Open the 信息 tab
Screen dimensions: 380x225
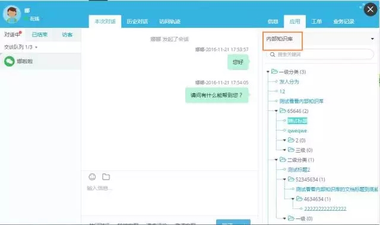pyautogui.click(x=273, y=21)
